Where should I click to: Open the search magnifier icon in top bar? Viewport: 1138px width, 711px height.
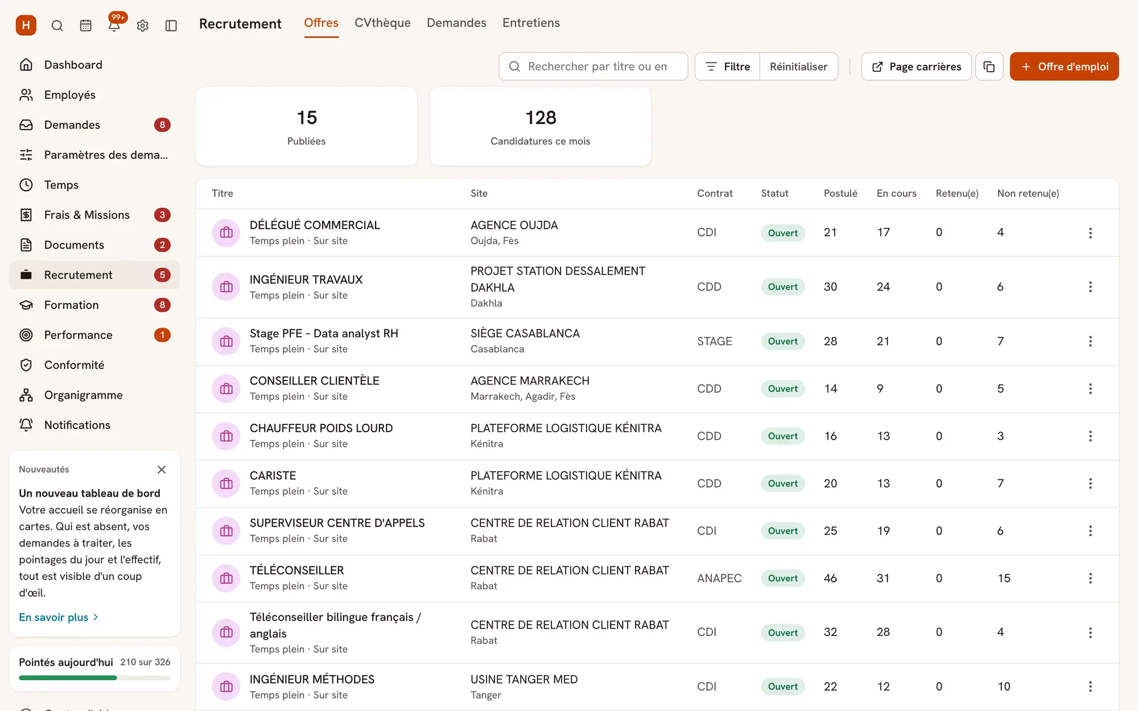[57, 26]
